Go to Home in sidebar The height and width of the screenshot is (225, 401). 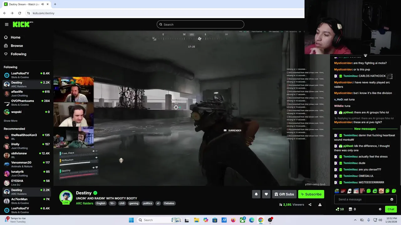[15, 37]
